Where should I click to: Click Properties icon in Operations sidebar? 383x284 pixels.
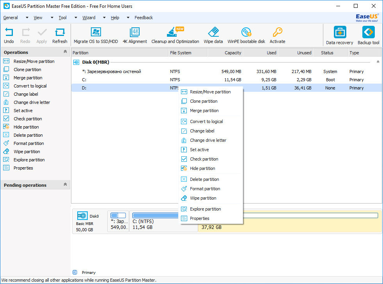pyautogui.click(x=6, y=168)
